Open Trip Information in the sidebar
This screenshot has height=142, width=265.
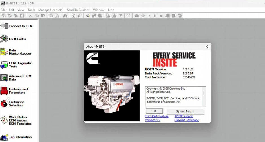click(x=4, y=137)
